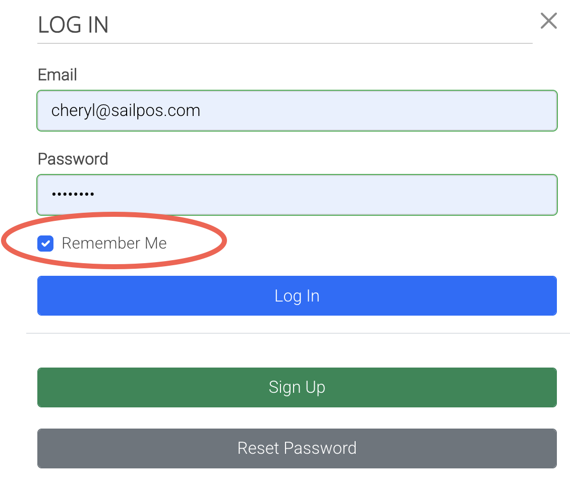
Task: Click the masked password dots
Action: pos(73,194)
